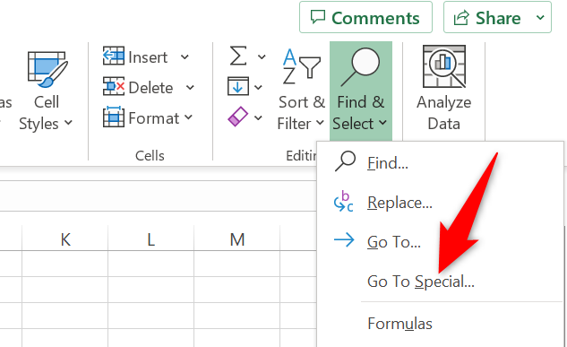Viewport: 567px width, 347px height.
Task: Choose Formulas in the Find & Select menu
Action: [x=399, y=324]
